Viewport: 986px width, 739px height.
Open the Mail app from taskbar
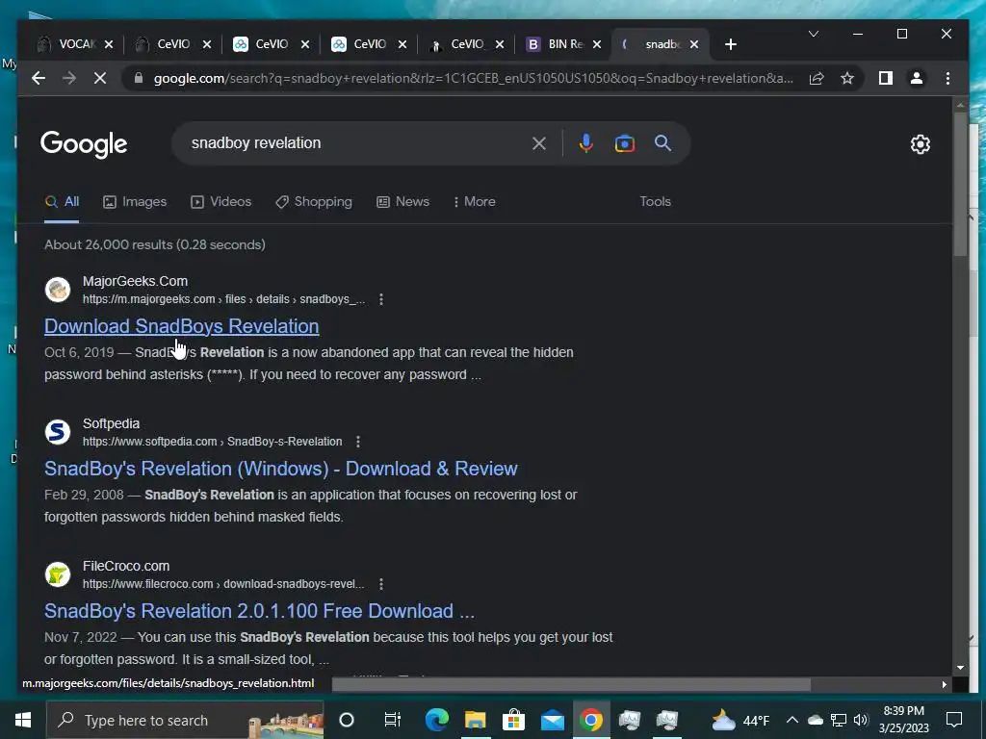tap(552, 720)
